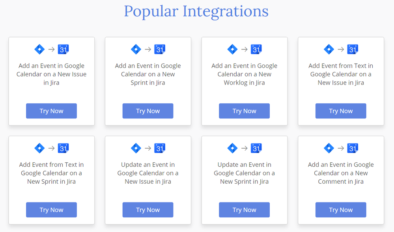Select the Jira icon on the New Sprint card
This screenshot has height=232, width=394.
(x=136, y=49)
